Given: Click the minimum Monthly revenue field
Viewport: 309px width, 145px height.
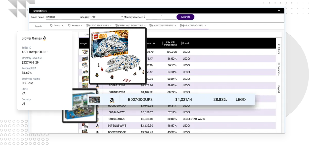Looking at the screenshot, I should pos(153,17).
